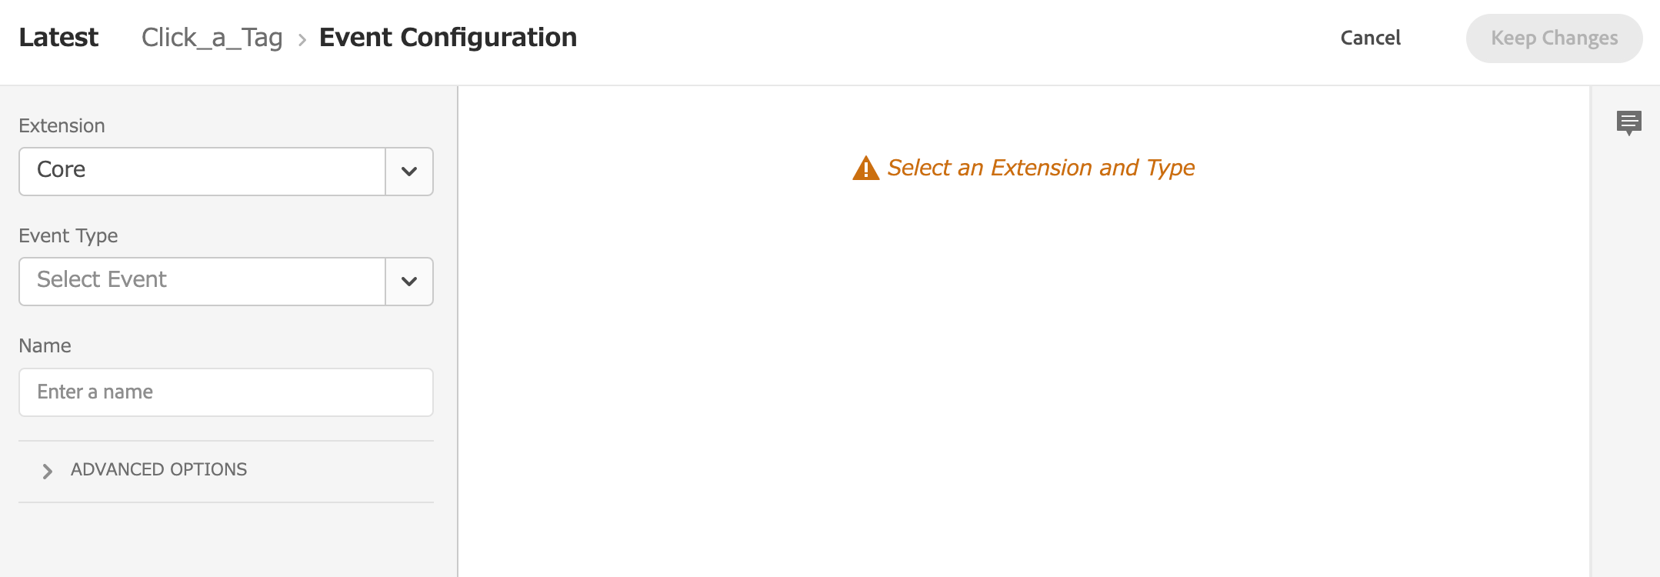Screen dimensions: 1660x577
Task: Click the Select an Extension and Type message
Action: click(x=1041, y=168)
